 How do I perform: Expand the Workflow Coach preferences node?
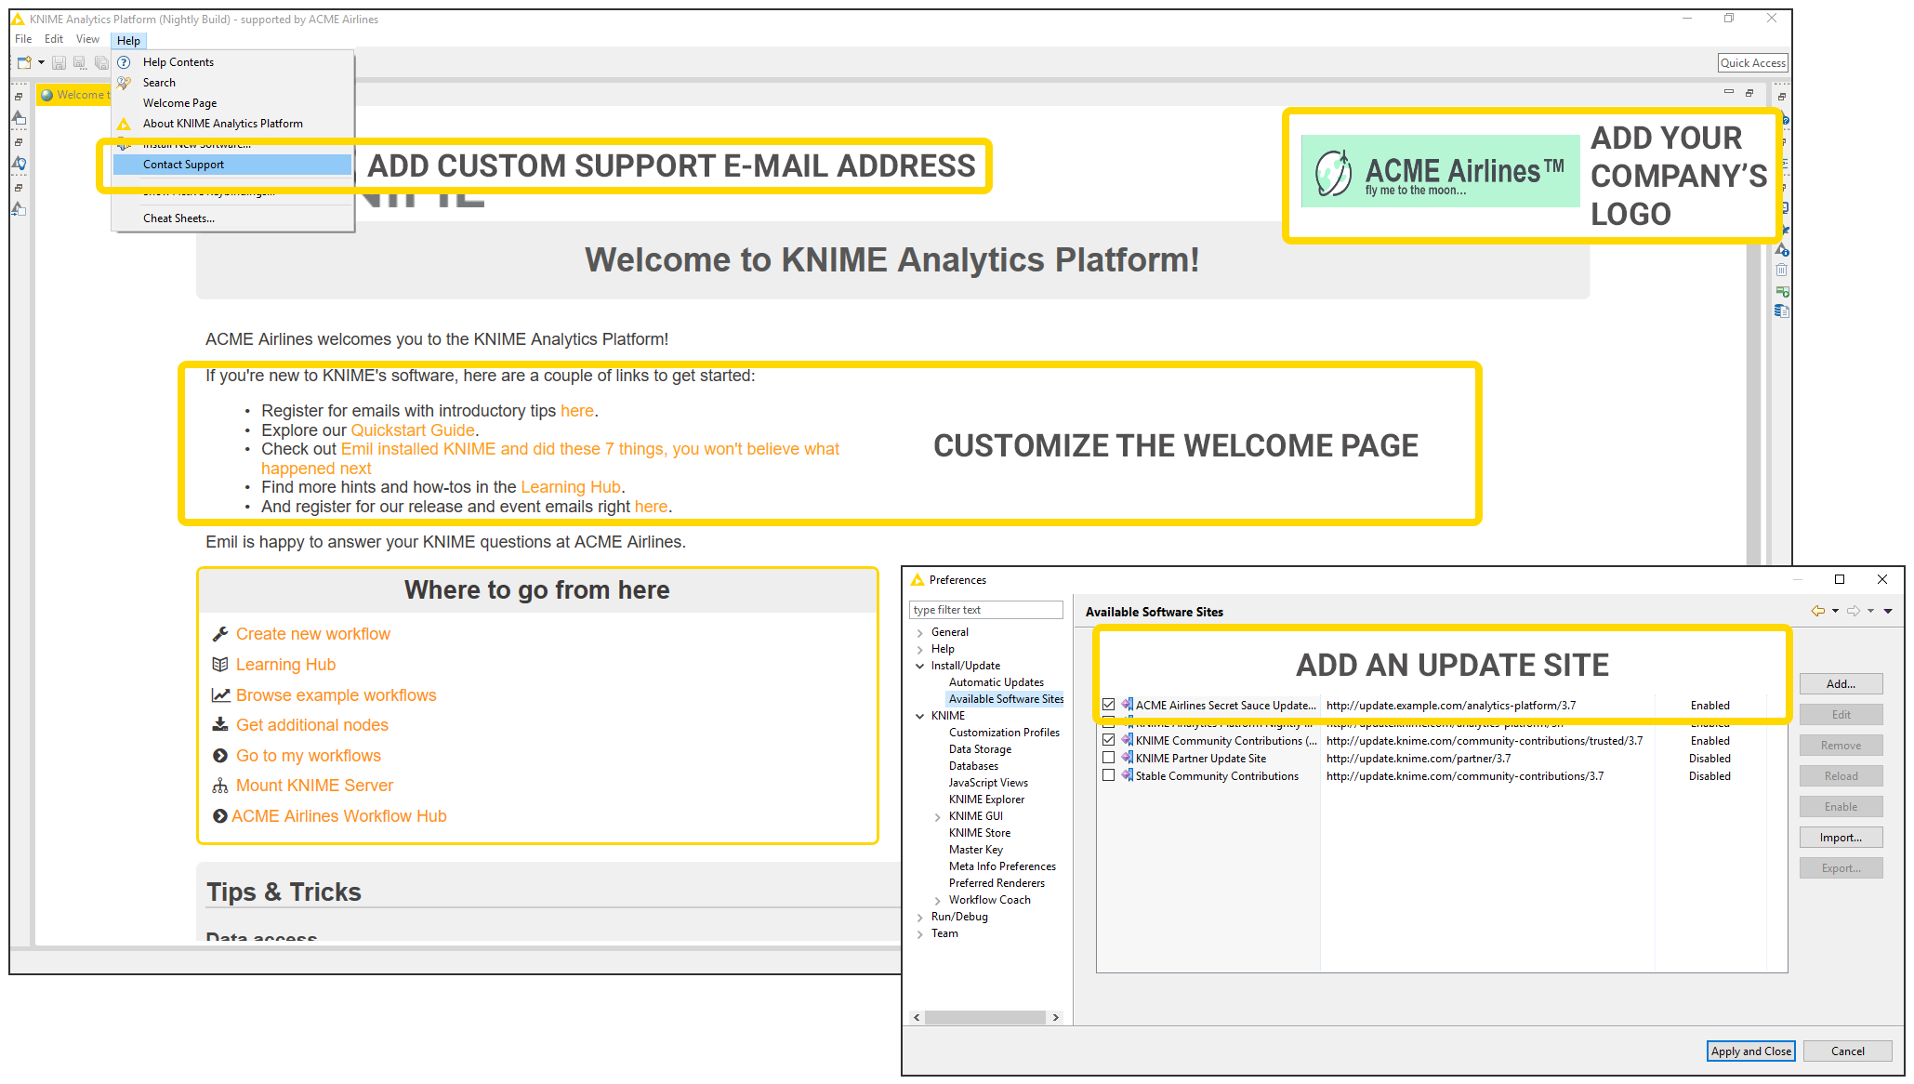[x=937, y=900]
